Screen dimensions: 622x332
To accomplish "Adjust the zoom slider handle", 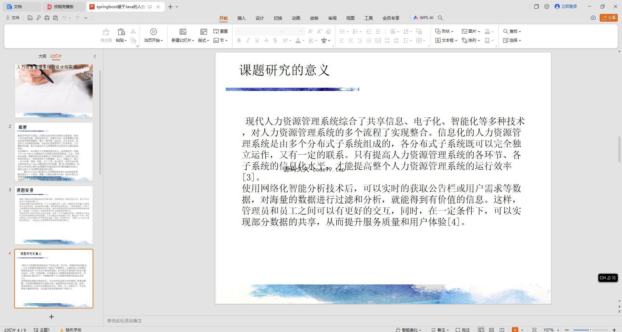I will (591, 330).
